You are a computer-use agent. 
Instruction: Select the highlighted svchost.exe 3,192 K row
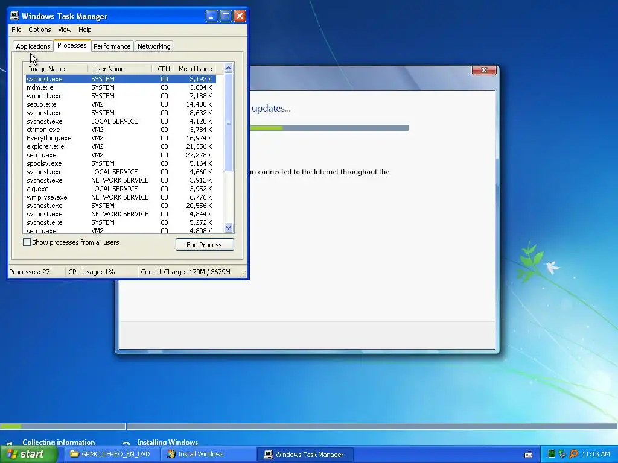[121, 79]
